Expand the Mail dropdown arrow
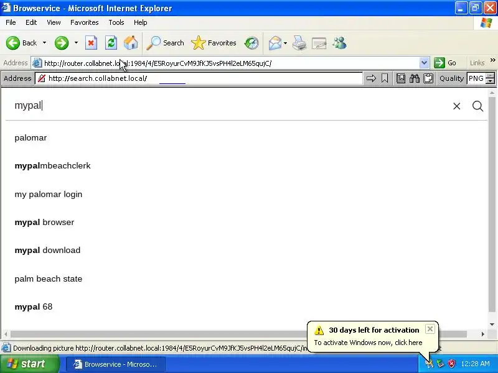This screenshot has width=498, height=373. coord(285,43)
